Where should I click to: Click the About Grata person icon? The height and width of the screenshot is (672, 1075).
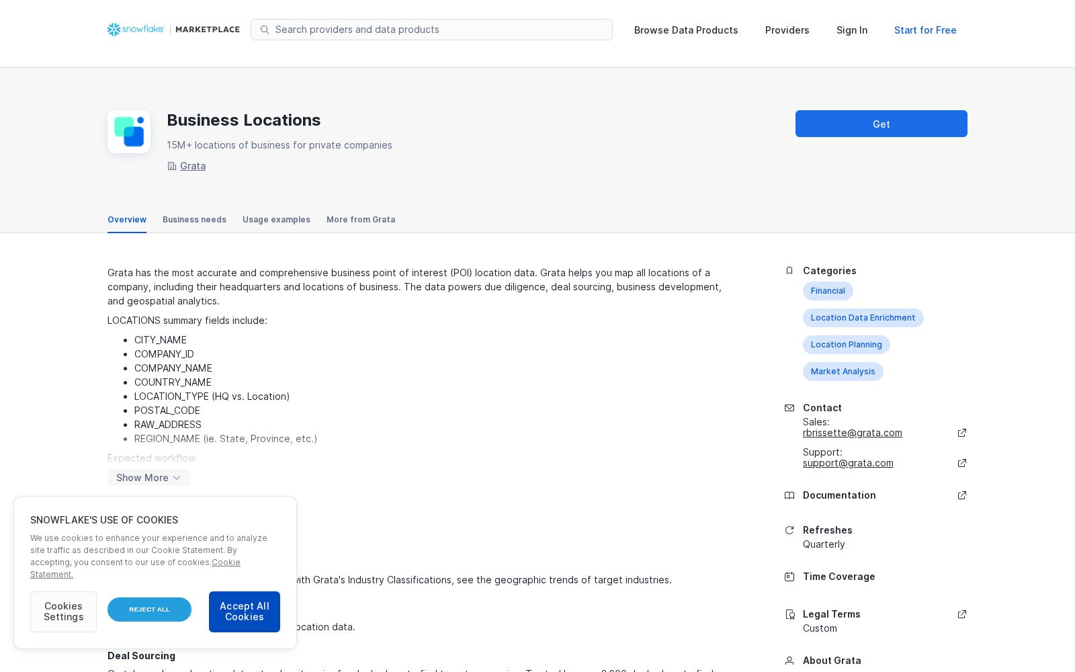point(789,661)
